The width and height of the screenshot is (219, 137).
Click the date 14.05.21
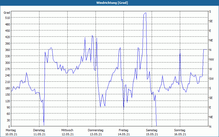(x=124, y=135)
